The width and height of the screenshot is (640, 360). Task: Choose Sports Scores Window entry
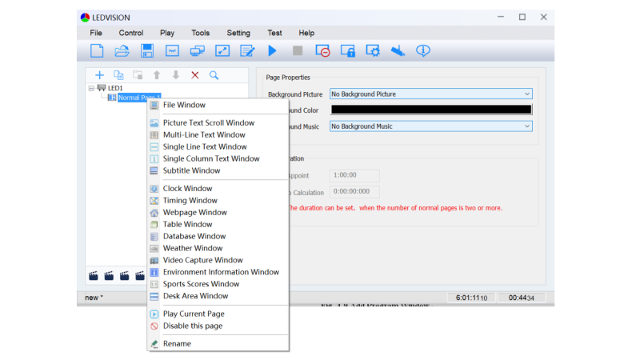click(x=218, y=284)
